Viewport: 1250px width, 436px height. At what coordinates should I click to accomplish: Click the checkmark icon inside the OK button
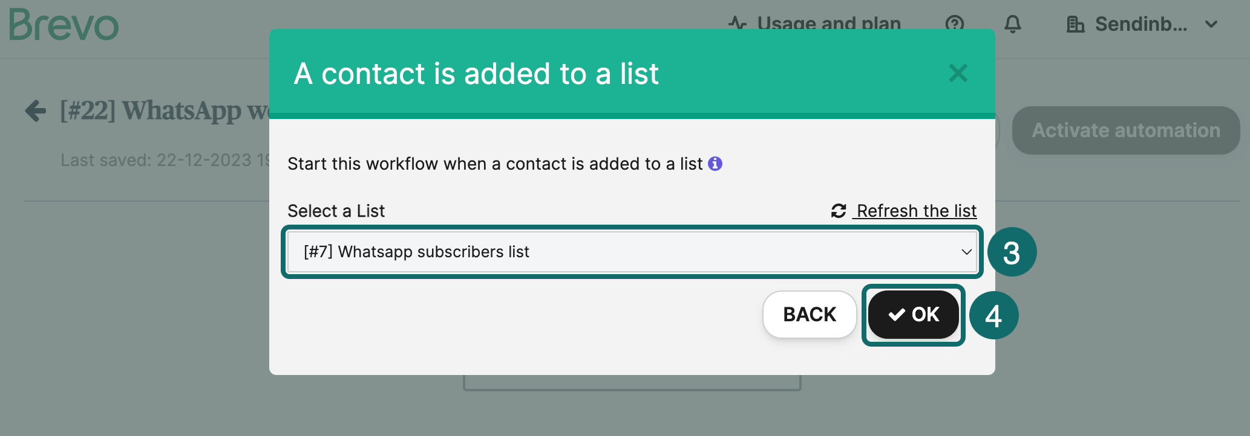coord(895,315)
